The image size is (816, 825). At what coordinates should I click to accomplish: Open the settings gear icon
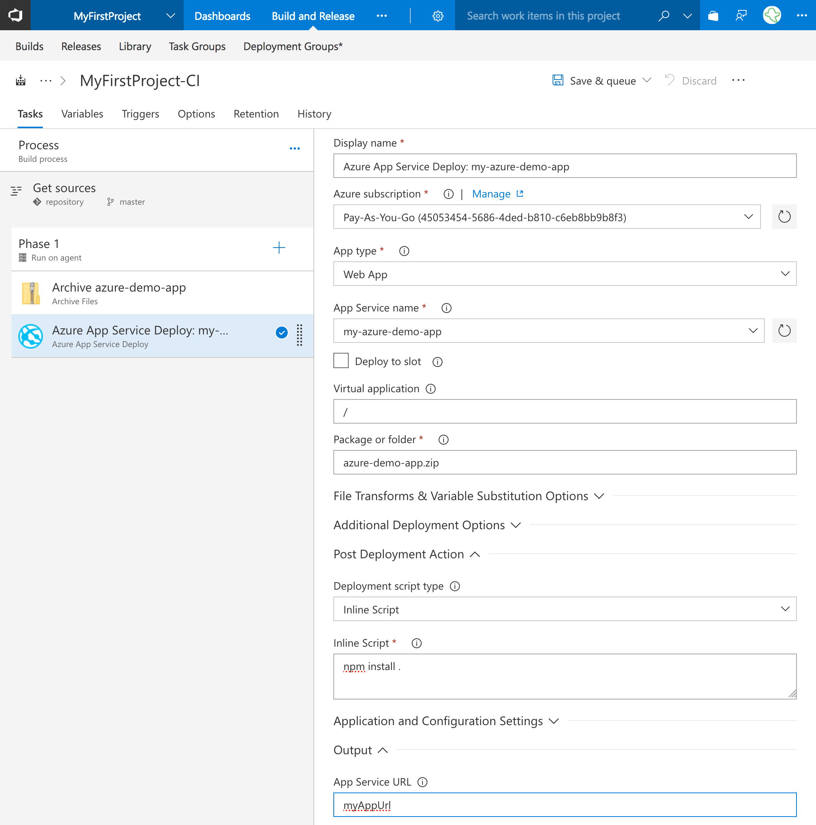click(x=437, y=16)
